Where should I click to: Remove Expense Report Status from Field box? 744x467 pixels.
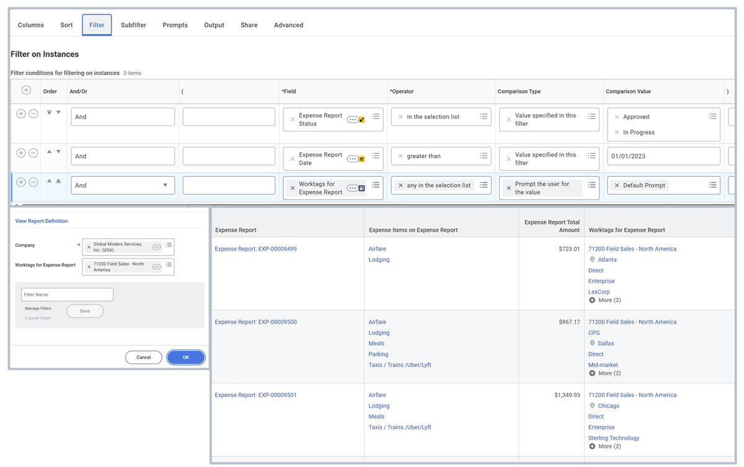pyautogui.click(x=293, y=120)
